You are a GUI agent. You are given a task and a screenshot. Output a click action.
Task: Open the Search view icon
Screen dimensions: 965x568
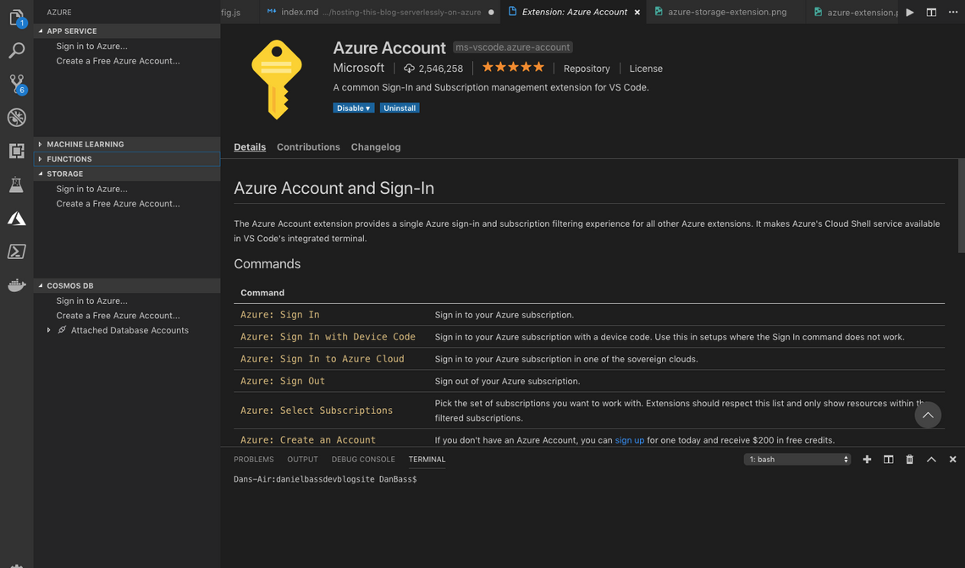17,51
